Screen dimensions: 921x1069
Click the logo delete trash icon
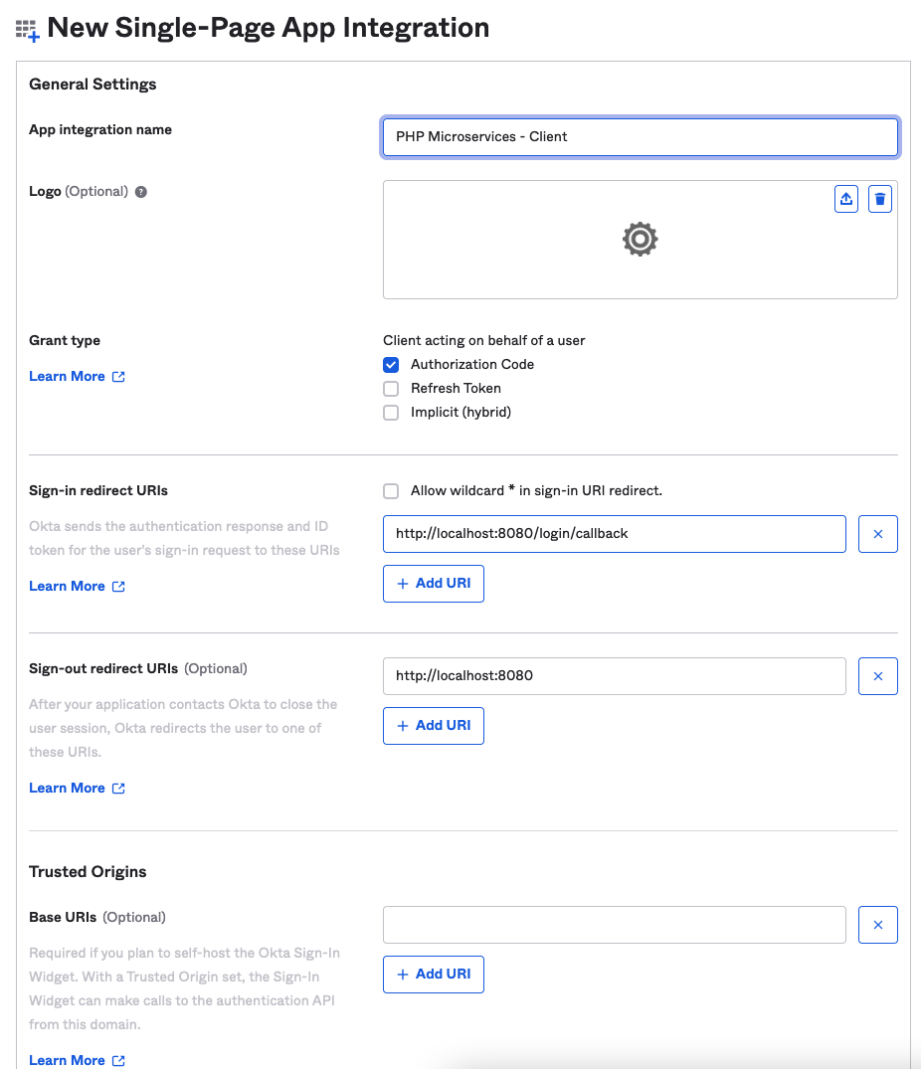tap(879, 199)
